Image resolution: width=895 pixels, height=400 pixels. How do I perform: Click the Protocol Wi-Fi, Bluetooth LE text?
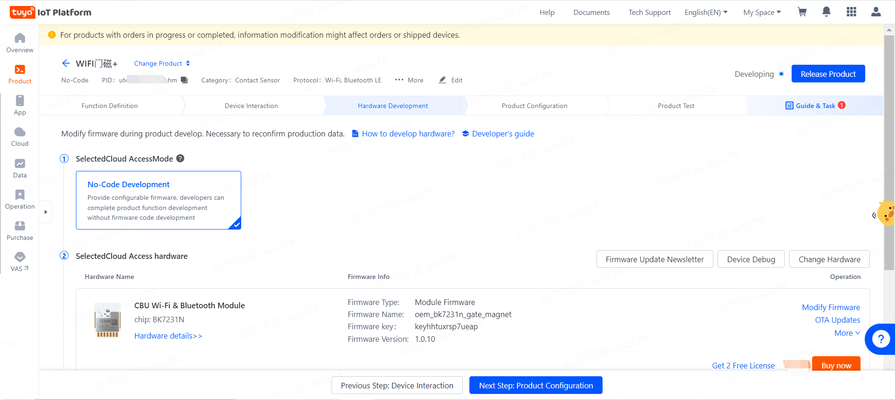(337, 80)
